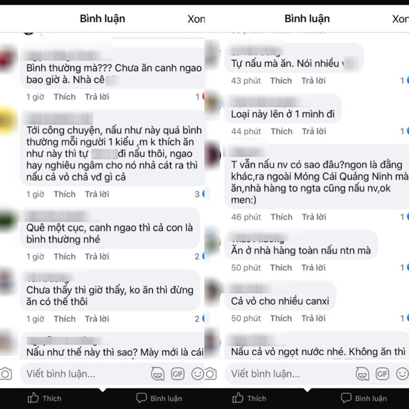Reply to 'Bình thường mà???' comment

pos(97,97)
